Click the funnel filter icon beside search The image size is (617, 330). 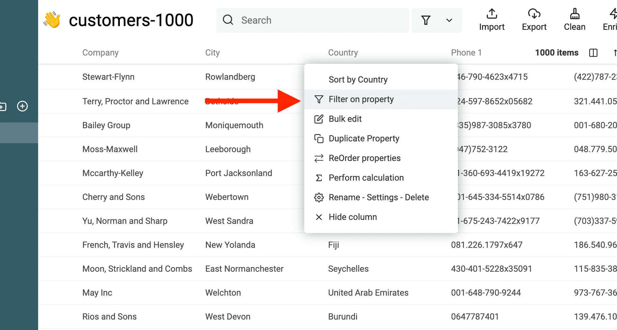click(x=425, y=20)
